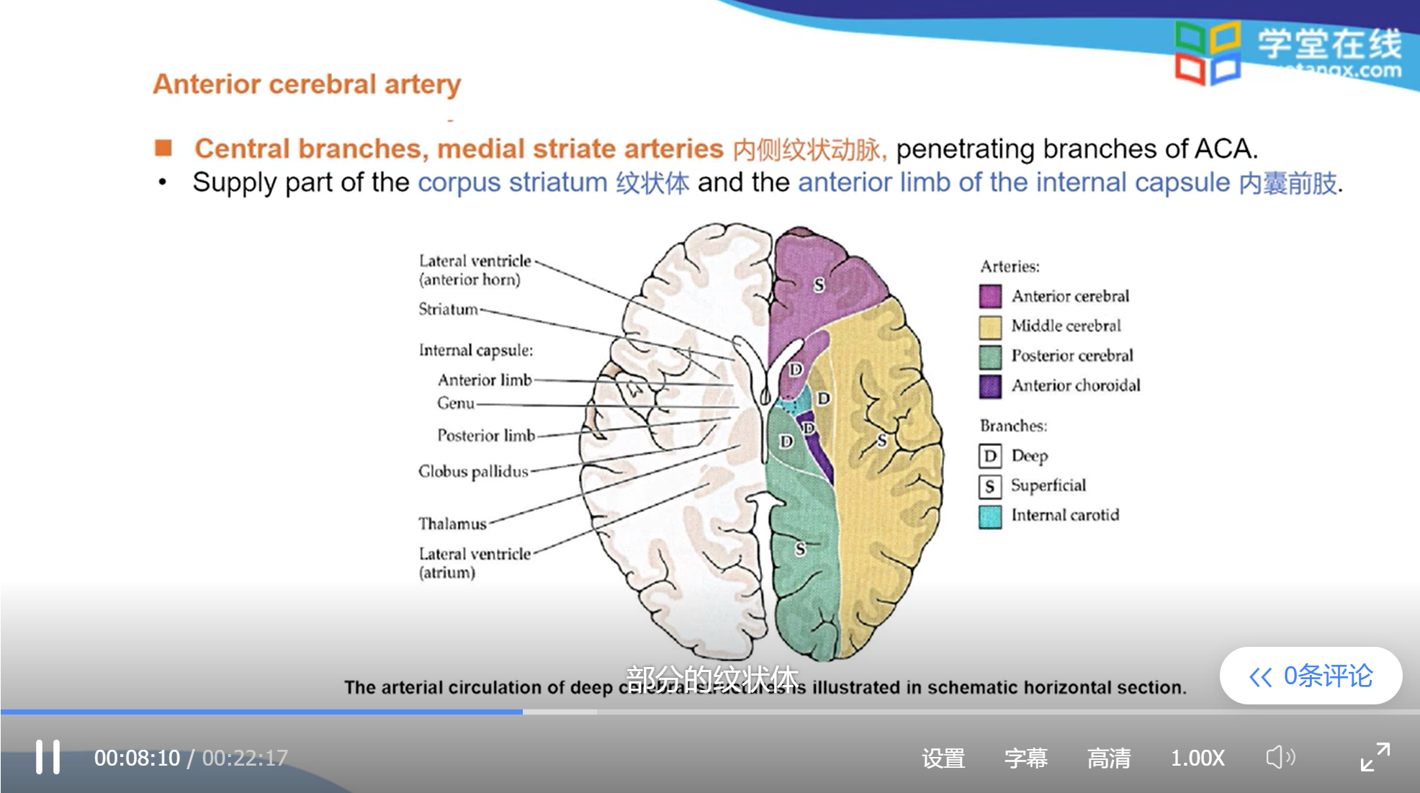Click the Deep branch D legend box
The image size is (1420, 793).
point(990,456)
